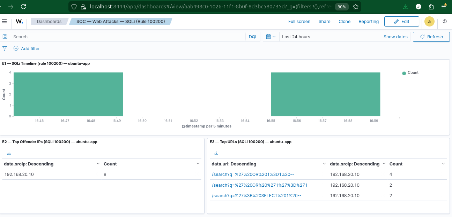Image resolution: width=452 pixels, height=217 pixels.
Task: Clone this dashboard
Action: pos(344,21)
